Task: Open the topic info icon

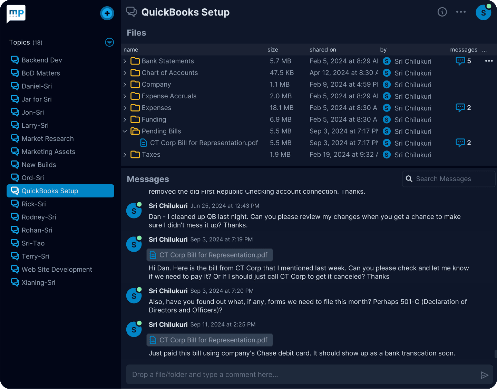Action: [x=442, y=12]
